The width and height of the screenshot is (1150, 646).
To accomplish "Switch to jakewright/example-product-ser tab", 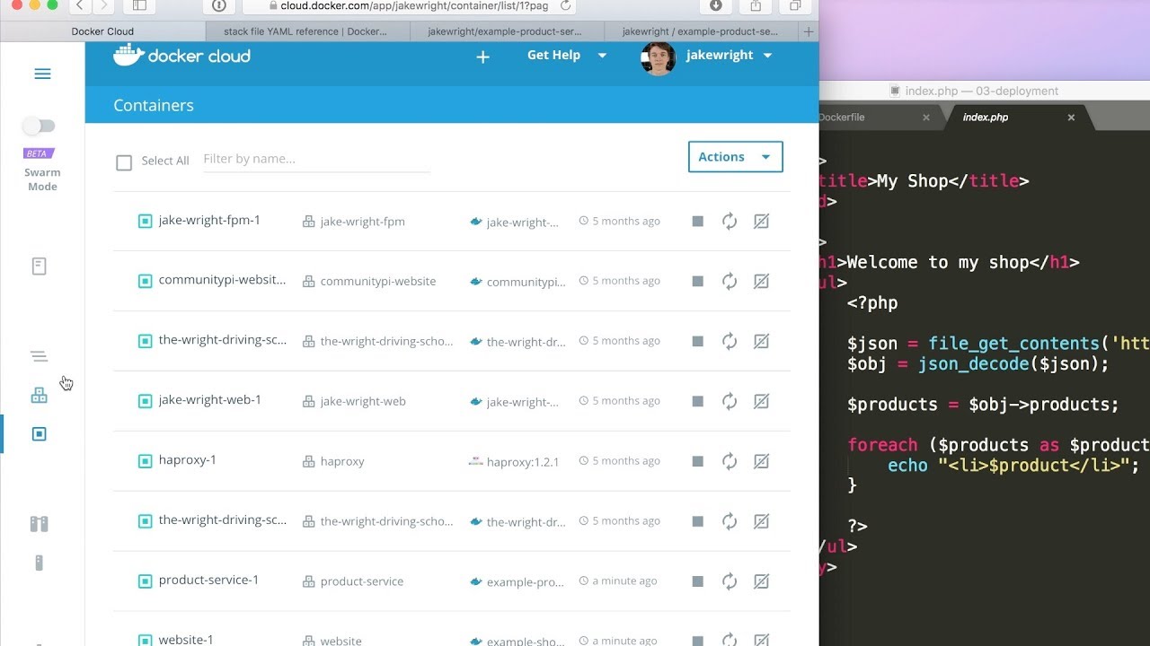I will (x=505, y=31).
